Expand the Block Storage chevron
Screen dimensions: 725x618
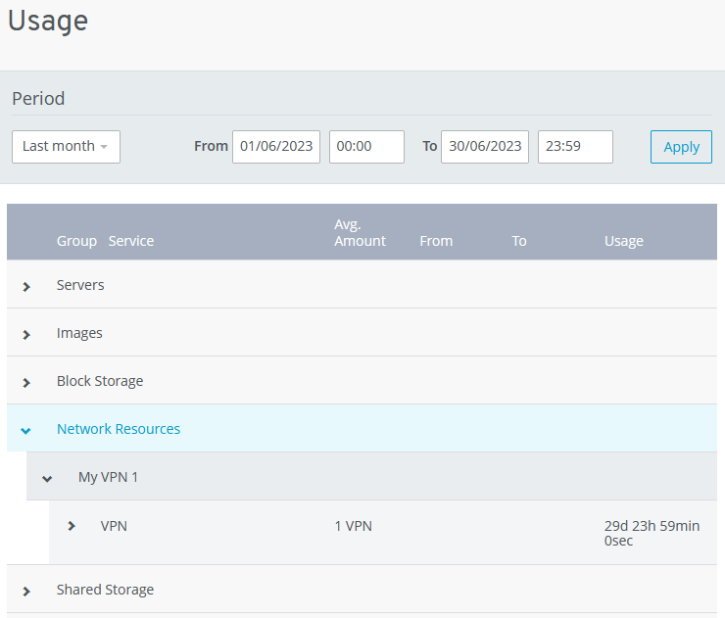tap(26, 382)
